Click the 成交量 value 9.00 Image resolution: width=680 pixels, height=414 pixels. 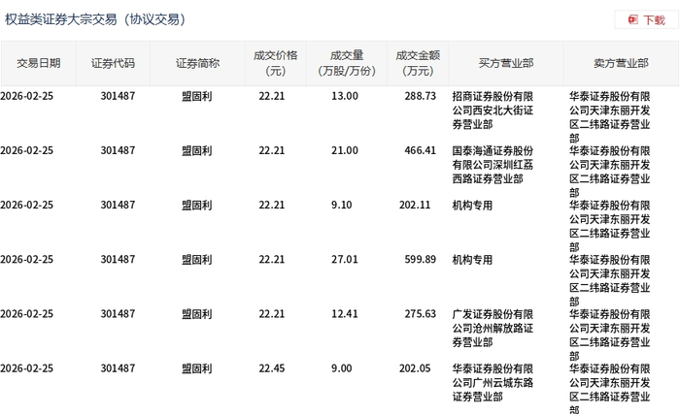342,368
